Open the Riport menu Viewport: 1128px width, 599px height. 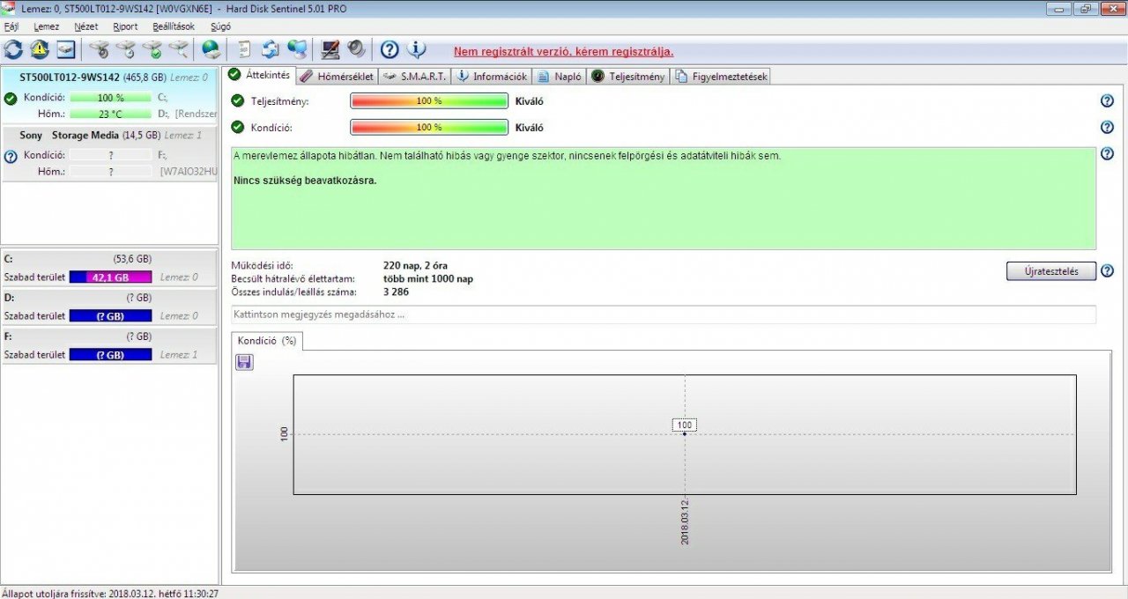click(125, 26)
